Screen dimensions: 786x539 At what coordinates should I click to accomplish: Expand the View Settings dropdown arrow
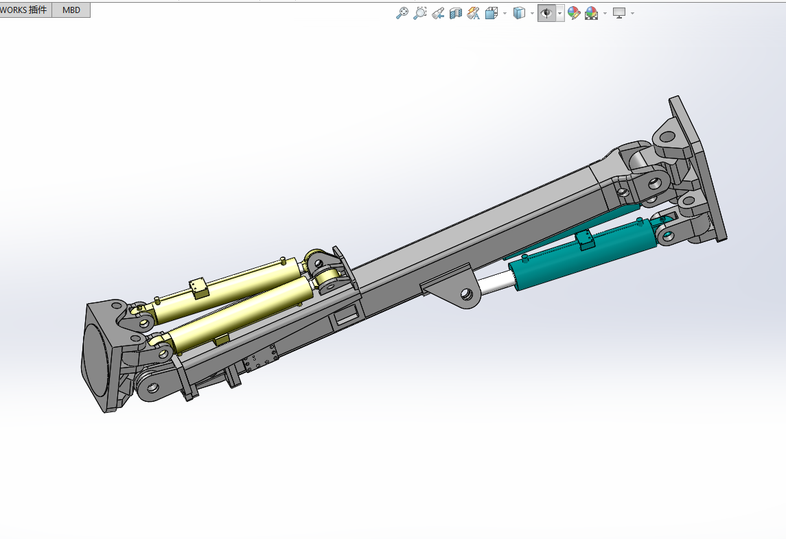pyautogui.click(x=633, y=14)
